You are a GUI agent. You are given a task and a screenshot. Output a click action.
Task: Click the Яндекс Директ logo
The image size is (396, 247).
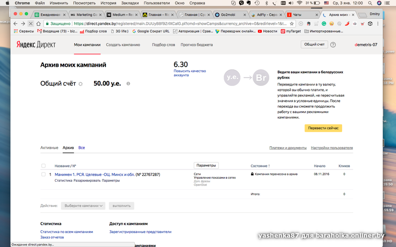[36, 44]
